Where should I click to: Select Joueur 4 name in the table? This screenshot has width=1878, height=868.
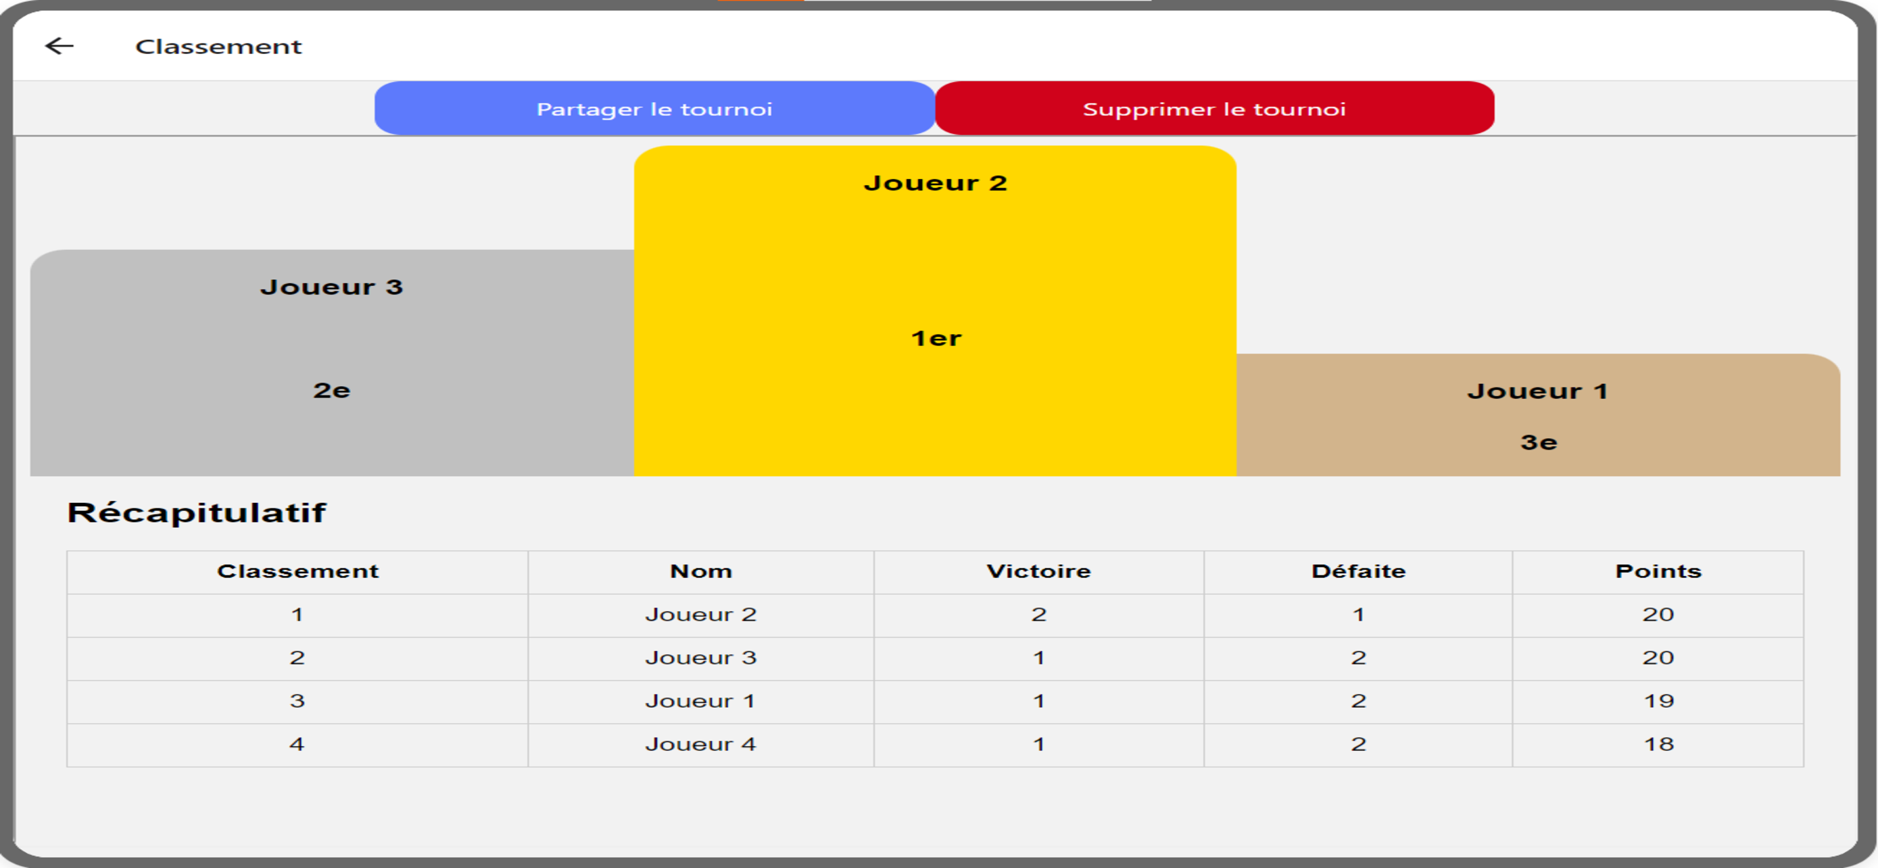(700, 745)
